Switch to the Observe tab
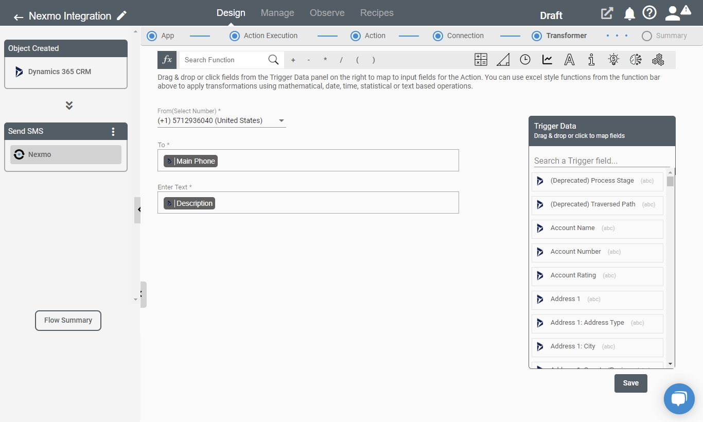Viewport: 703px width, 422px height. coord(327,13)
